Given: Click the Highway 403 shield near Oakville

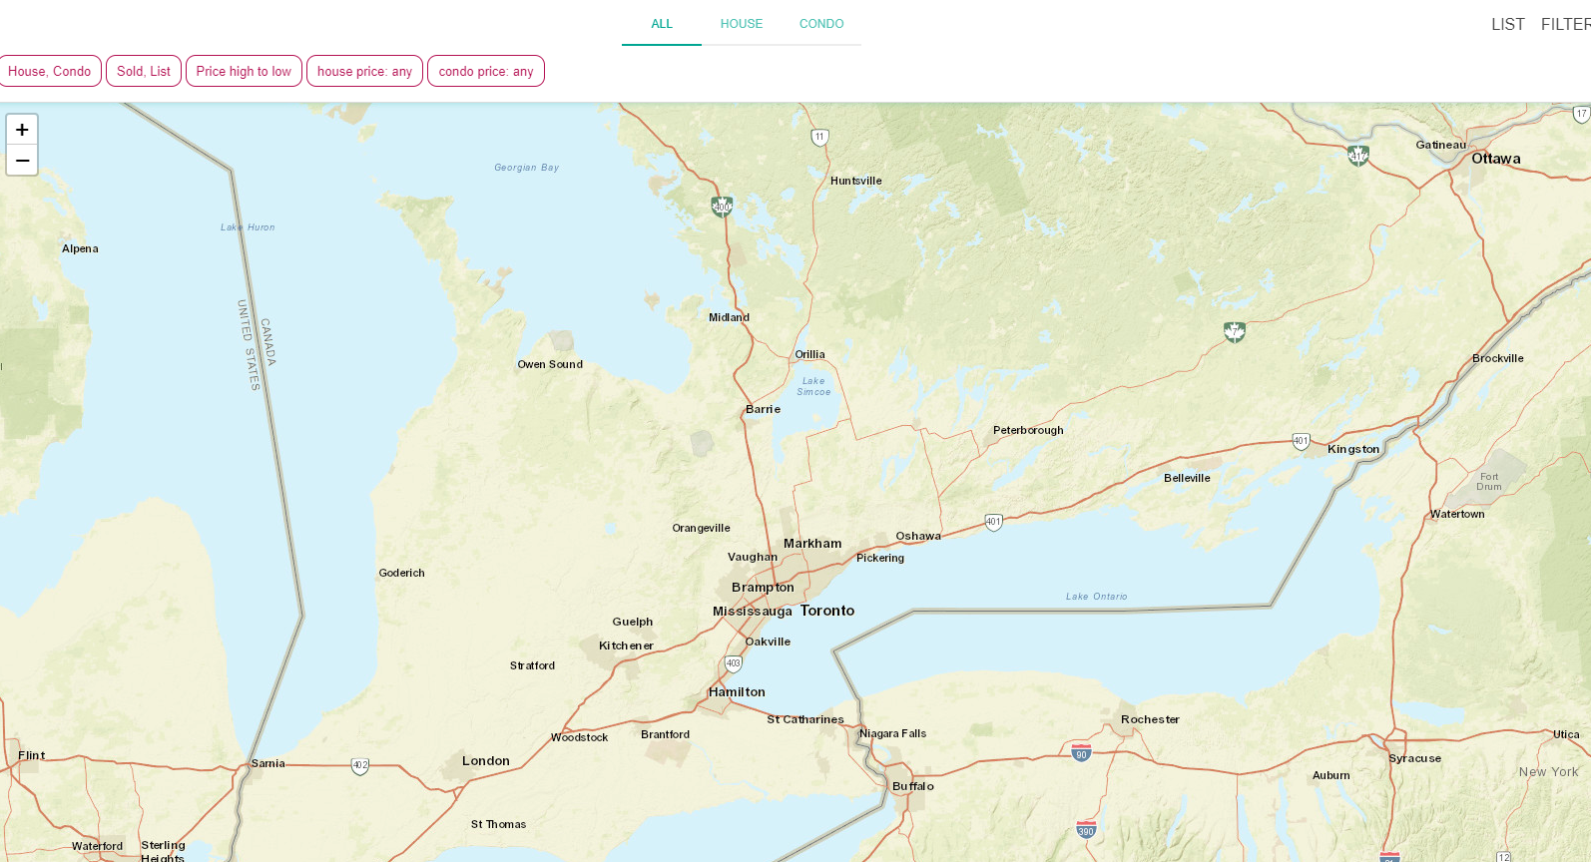Looking at the screenshot, I should click(734, 663).
